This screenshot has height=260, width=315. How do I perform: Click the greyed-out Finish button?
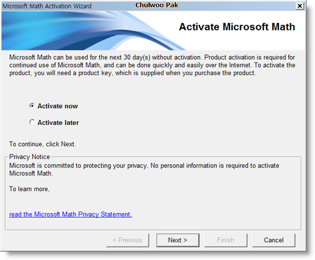tap(226, 240)
